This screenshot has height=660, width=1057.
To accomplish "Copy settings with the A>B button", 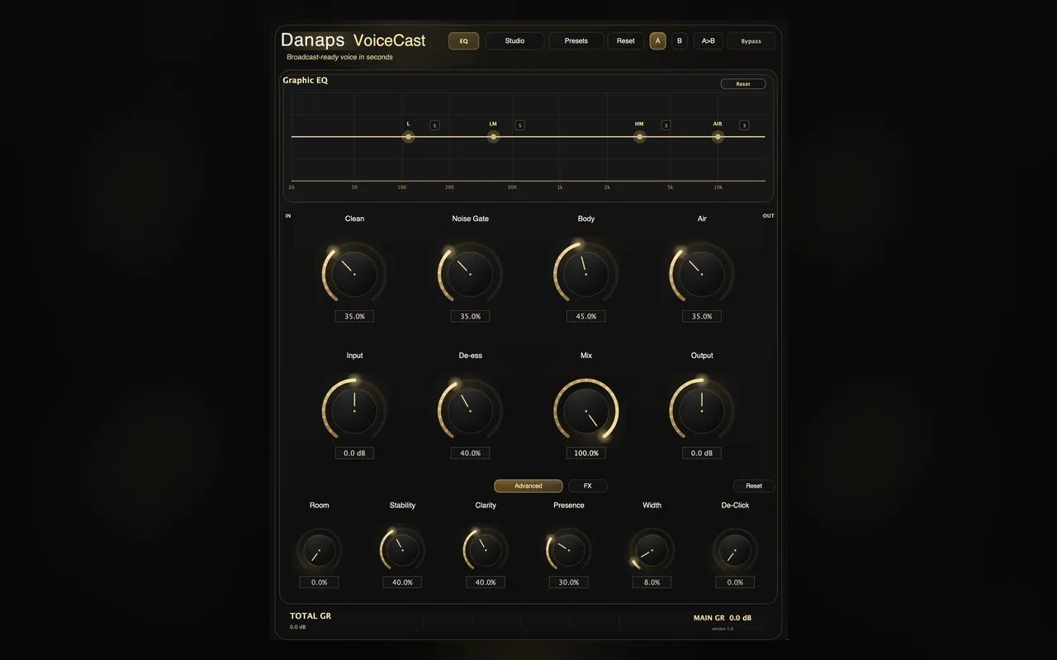I will [708, 40].
